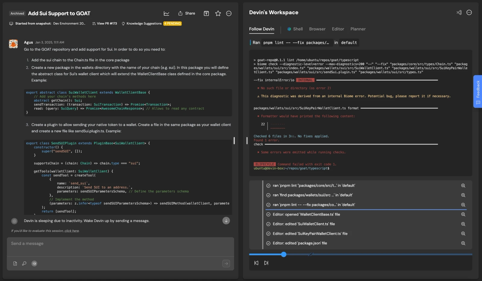Select 'Editor: edited SuiWalletClient.ts file' step
Image resolution: width=482 pixels, height=281 pixels.
(304, 224)
